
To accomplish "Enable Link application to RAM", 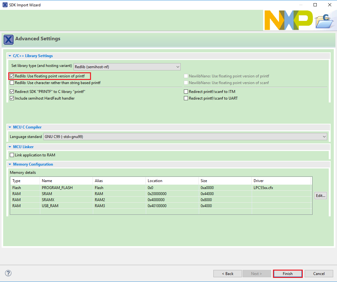I will tap(12, 155).
